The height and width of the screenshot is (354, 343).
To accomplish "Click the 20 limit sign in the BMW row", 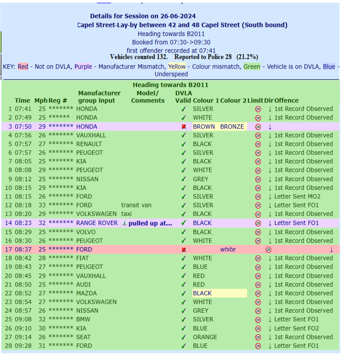I will [258, 320].
